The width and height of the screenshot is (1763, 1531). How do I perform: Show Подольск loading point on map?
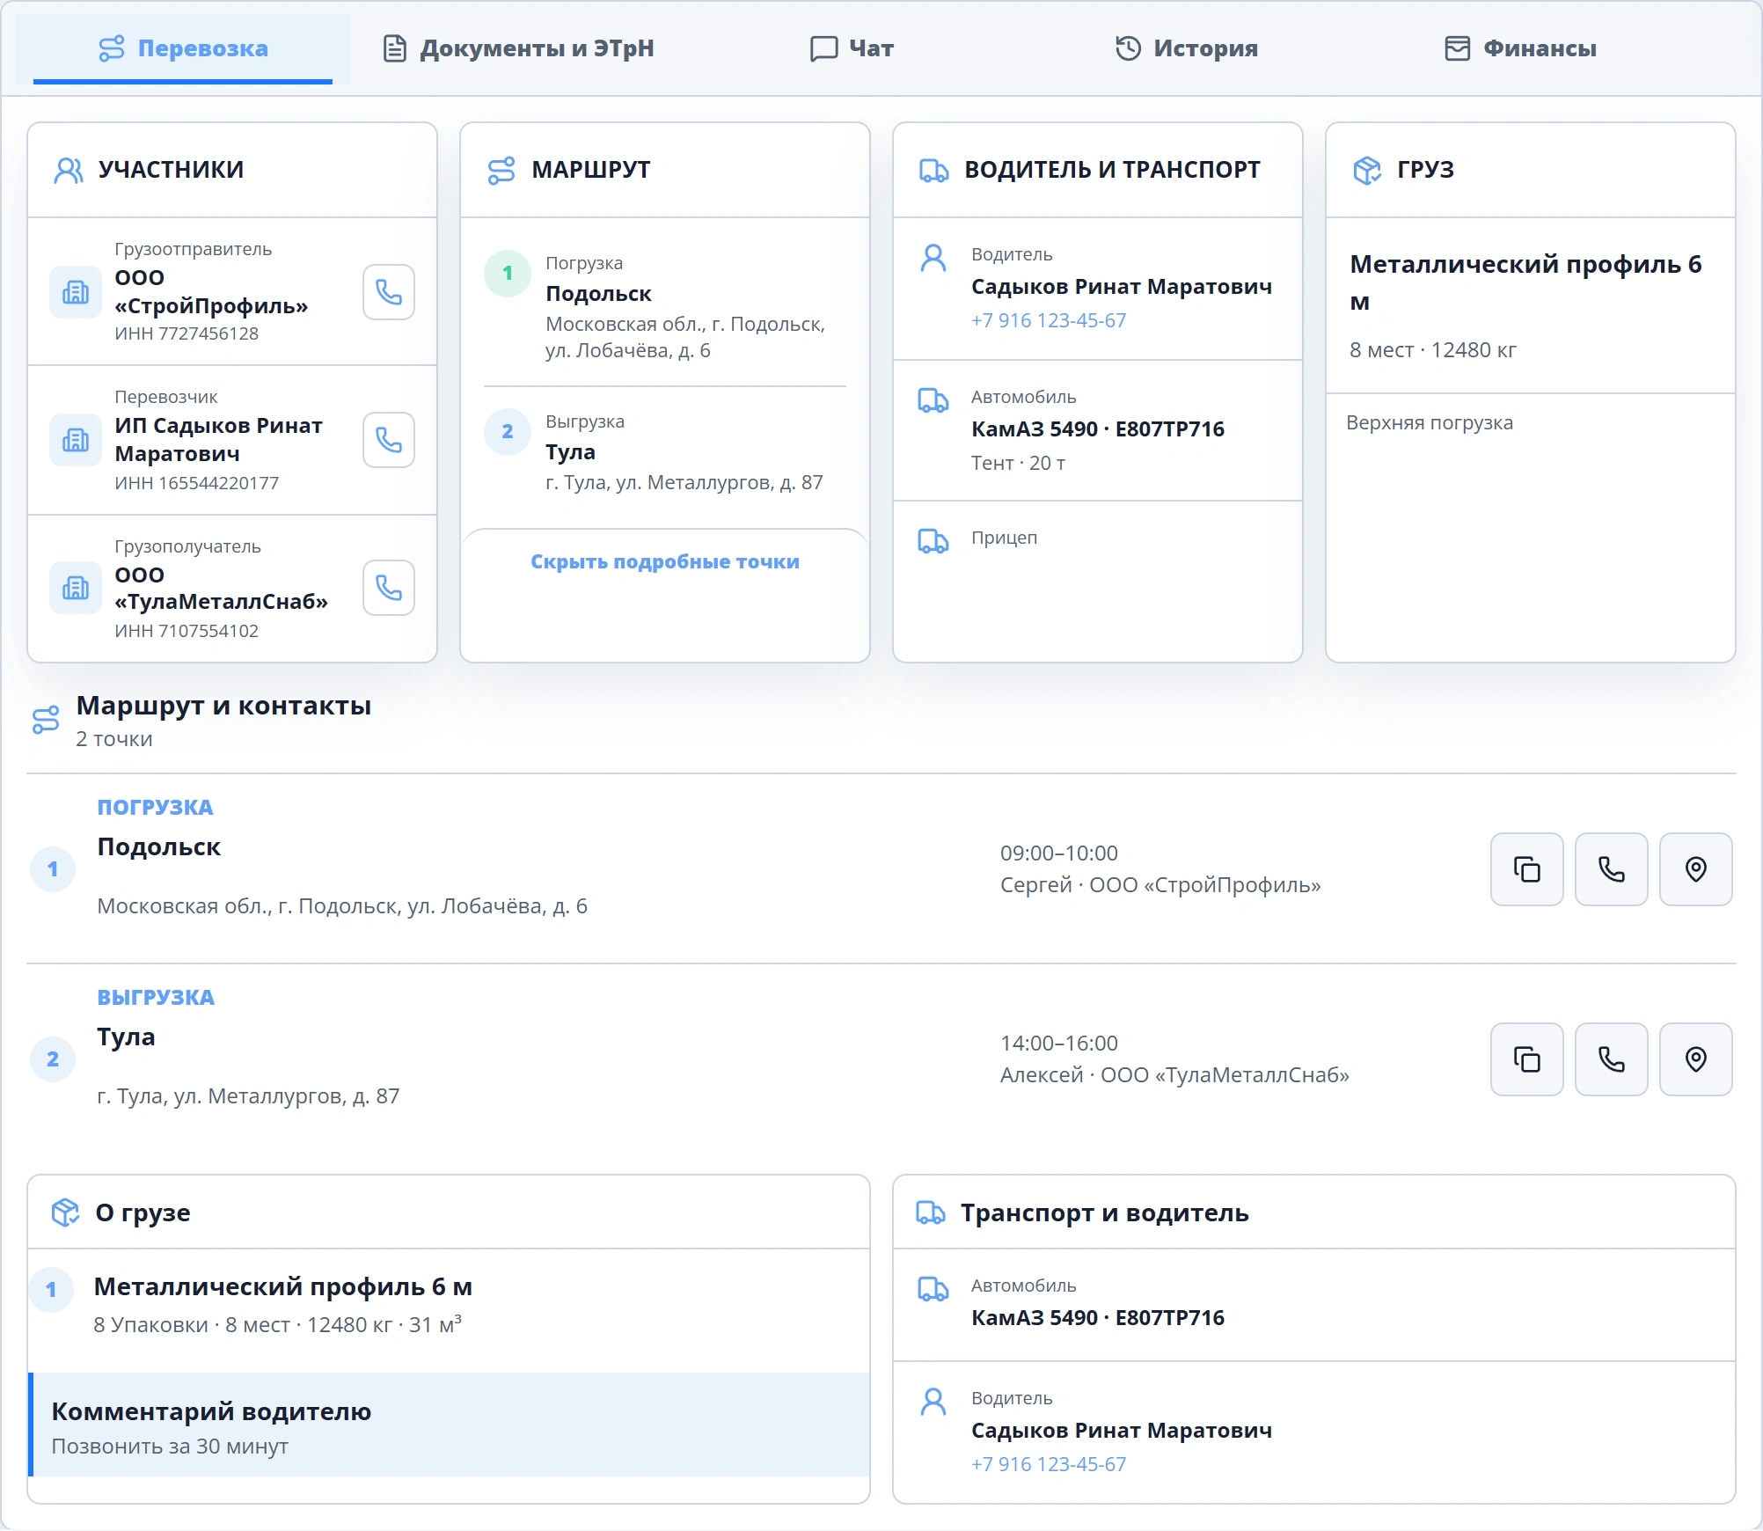[x=1695, y=869]
